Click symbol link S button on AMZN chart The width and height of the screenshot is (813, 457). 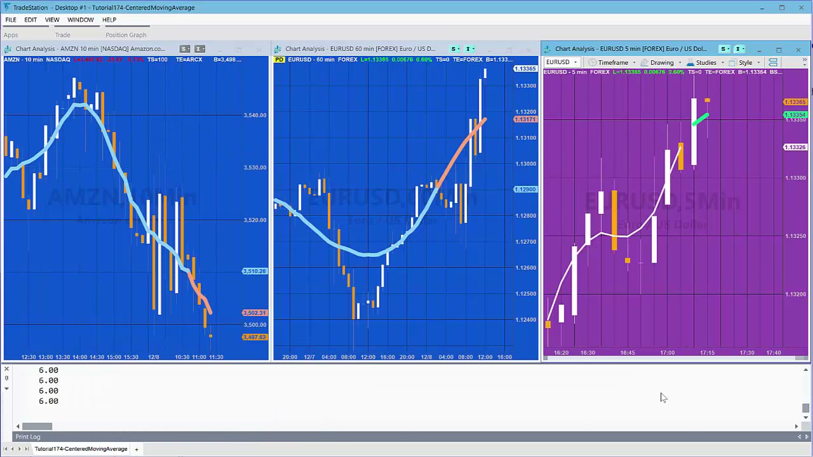click(x=184, y=49)
